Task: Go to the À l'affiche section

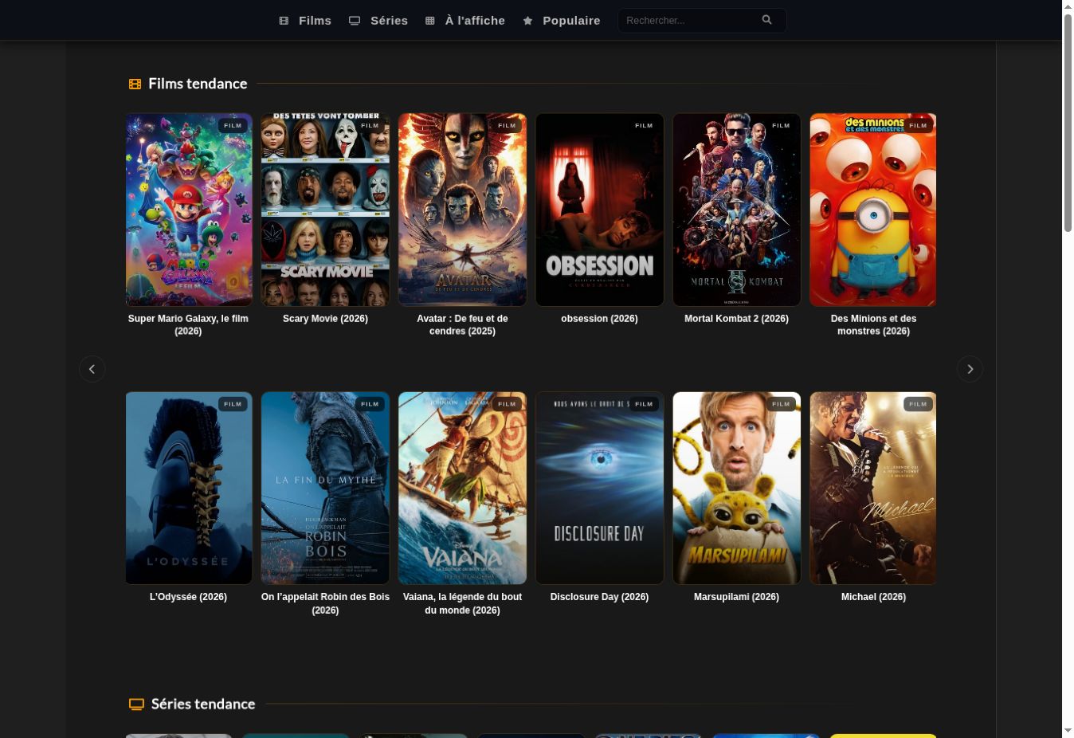Action: (x=465, y=21)
